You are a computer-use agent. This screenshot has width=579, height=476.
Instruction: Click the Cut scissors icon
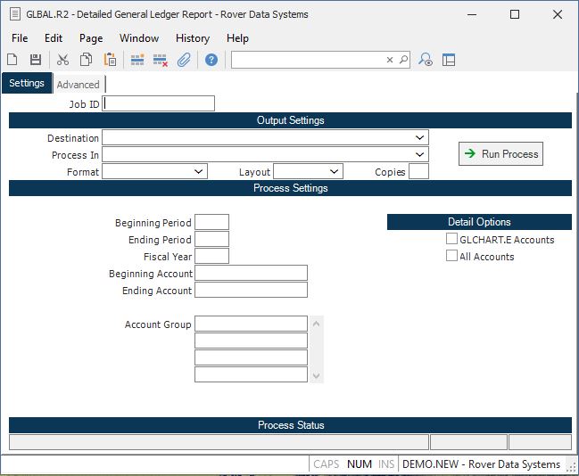[x=62, y=60]
